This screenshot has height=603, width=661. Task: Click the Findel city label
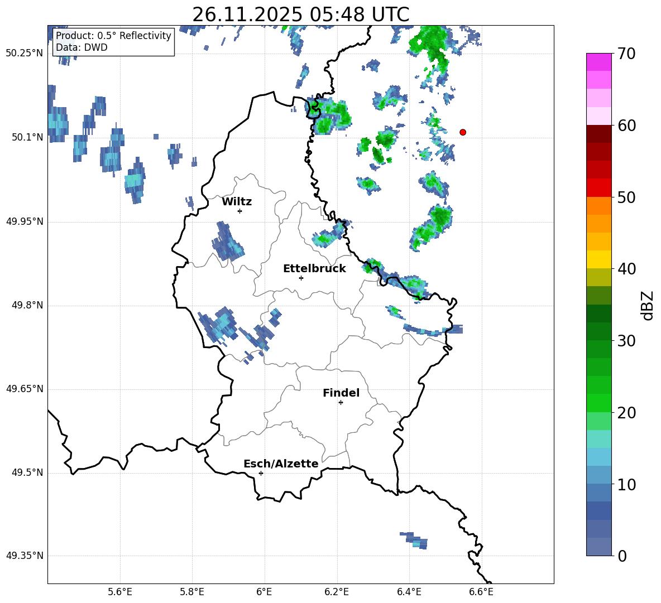[x=341, y=393]
